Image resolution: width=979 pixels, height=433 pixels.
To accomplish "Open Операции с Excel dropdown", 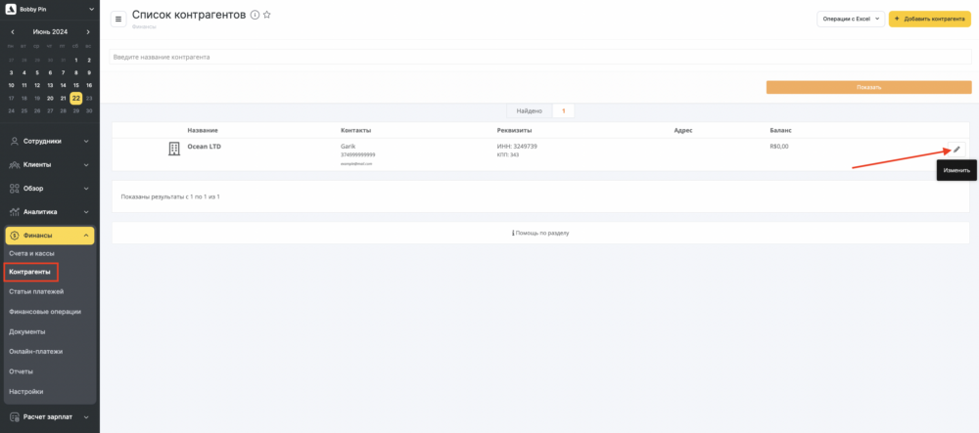I will tap(851, 20).
